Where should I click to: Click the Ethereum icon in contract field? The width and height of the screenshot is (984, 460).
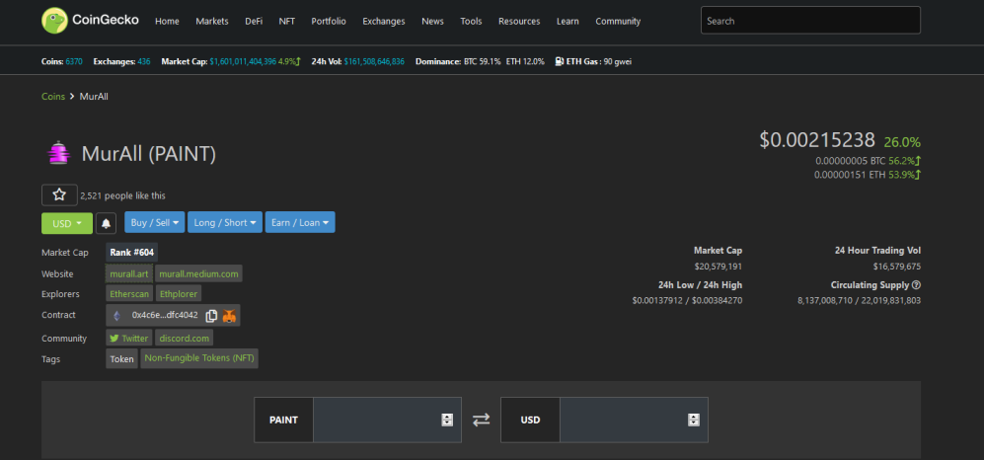(116, 316)
